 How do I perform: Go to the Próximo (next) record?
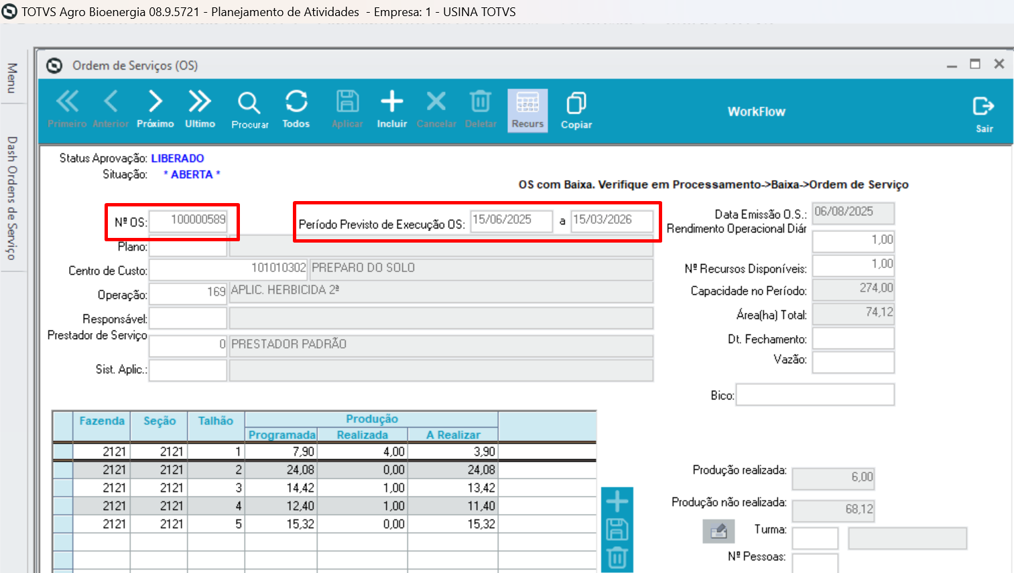point(155,109)
